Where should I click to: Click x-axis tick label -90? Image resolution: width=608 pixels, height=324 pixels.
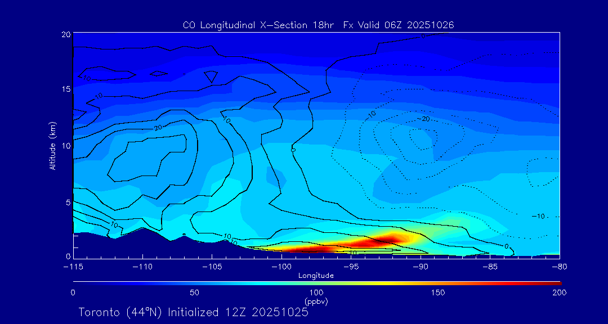(421, 267)
